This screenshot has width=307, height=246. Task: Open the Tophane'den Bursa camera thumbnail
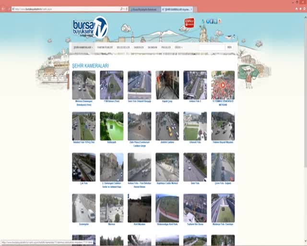[195, 208]
